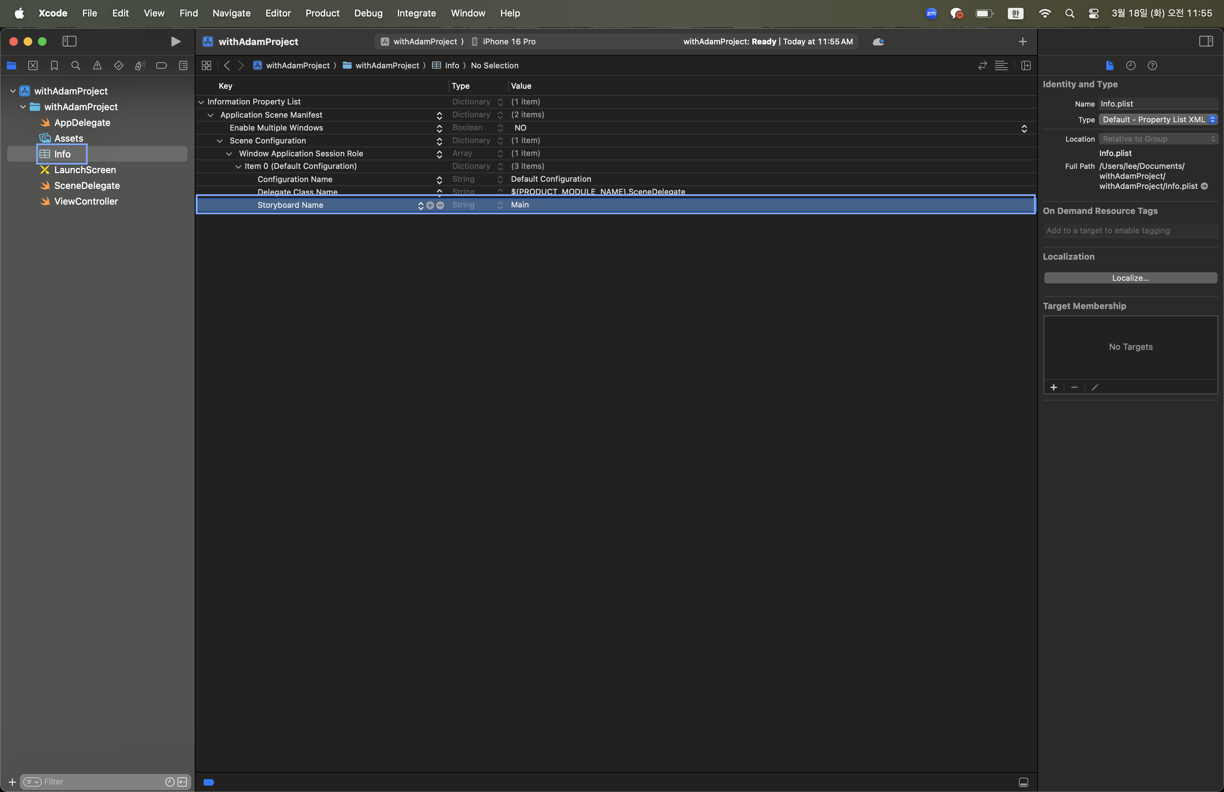This screenshot has height=792, width=1224.
Task: Open the editor options lines menu
Action: tap(1001, 65)
